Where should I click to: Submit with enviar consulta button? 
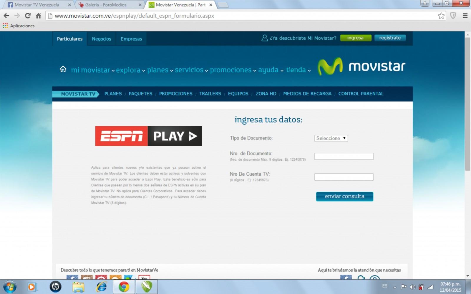coord(345,196)
